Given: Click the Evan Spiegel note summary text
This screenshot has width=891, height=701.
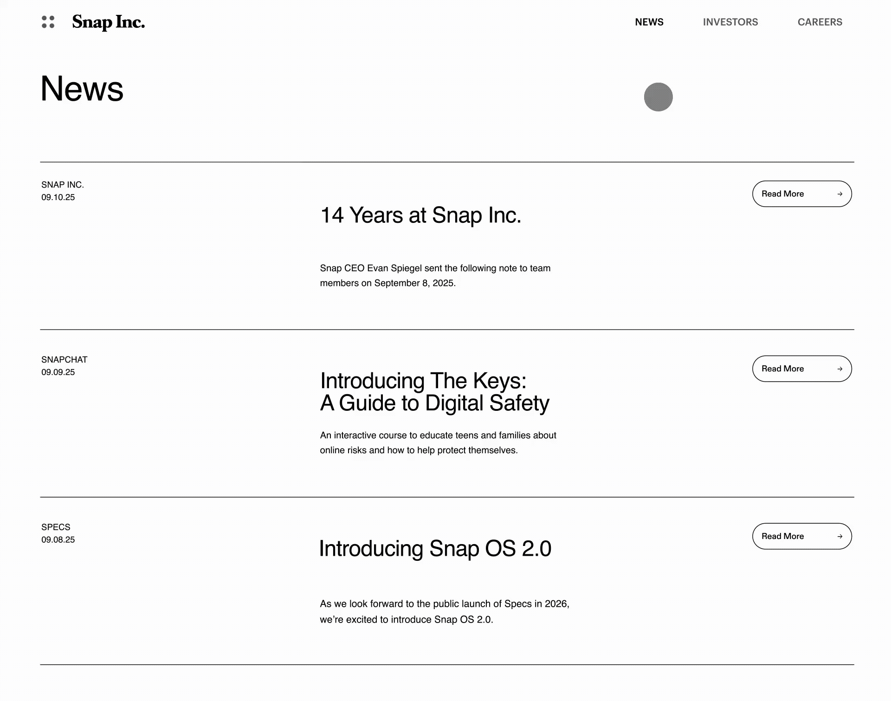Looking at the screenshot, I should coord(435,276).
